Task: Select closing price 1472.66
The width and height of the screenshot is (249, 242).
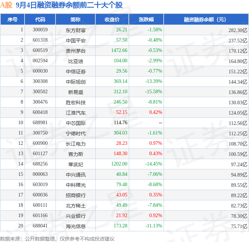Action: 119,51
